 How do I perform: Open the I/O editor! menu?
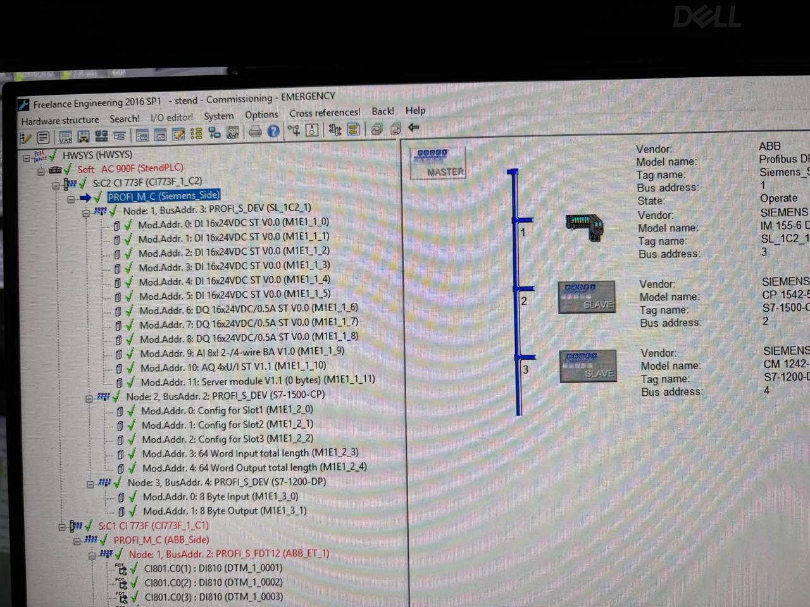tap(171, 117)
